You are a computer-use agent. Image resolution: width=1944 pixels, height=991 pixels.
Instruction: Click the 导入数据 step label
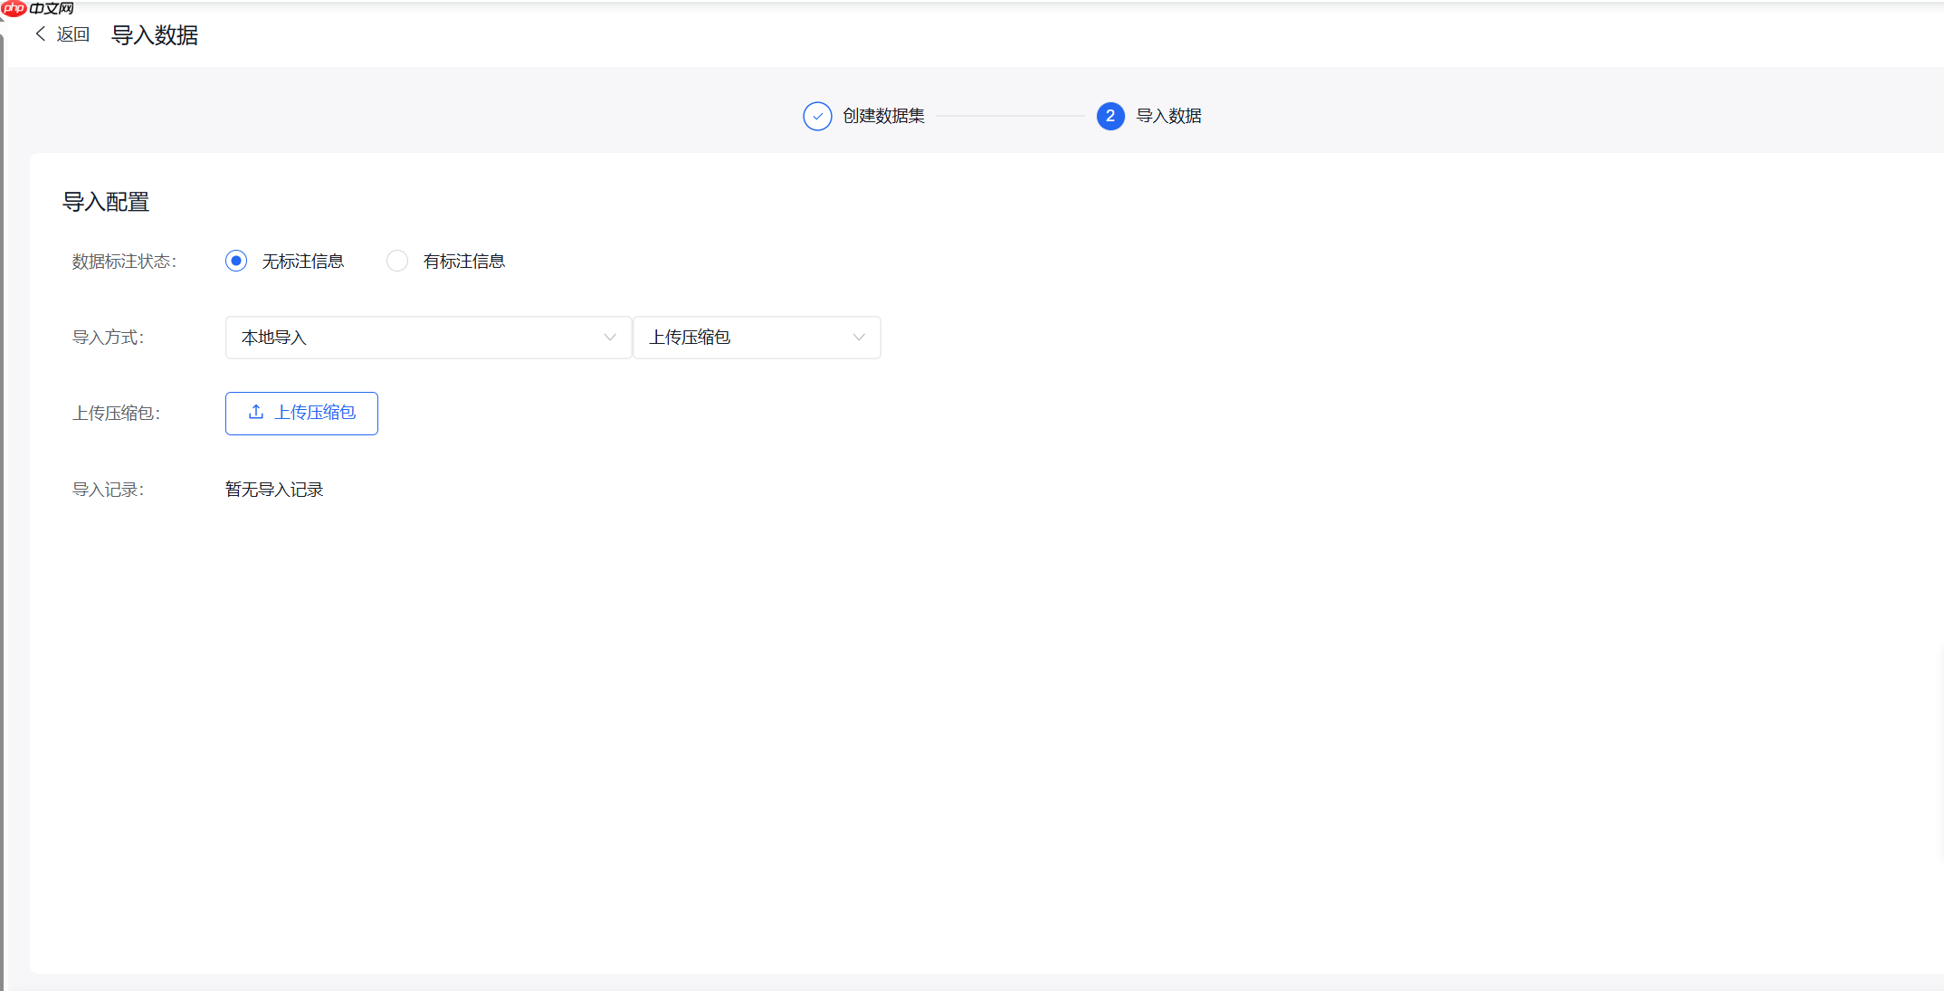point(1168,116)
